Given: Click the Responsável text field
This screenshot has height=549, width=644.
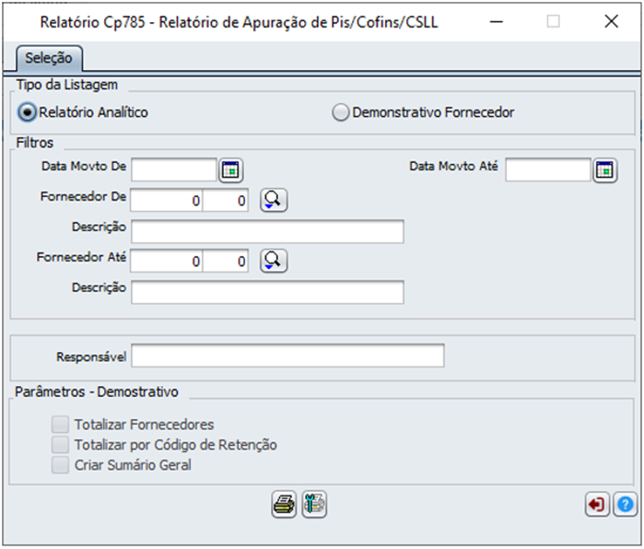Looking at the screenshot, I should pos(287,356).
